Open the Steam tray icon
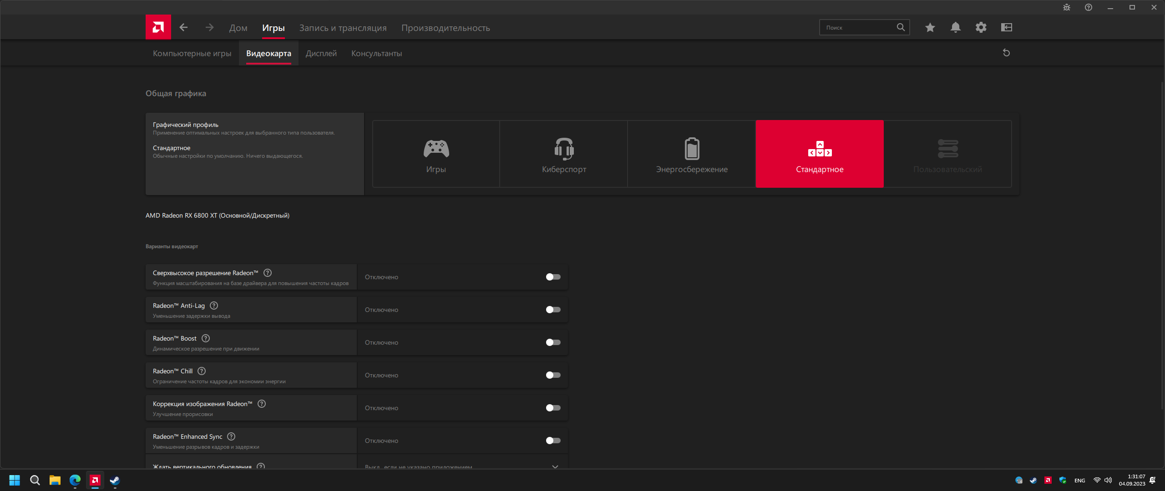This screenshot has width=1165, height=491. pyautogui.click(x=1033, y=480)
